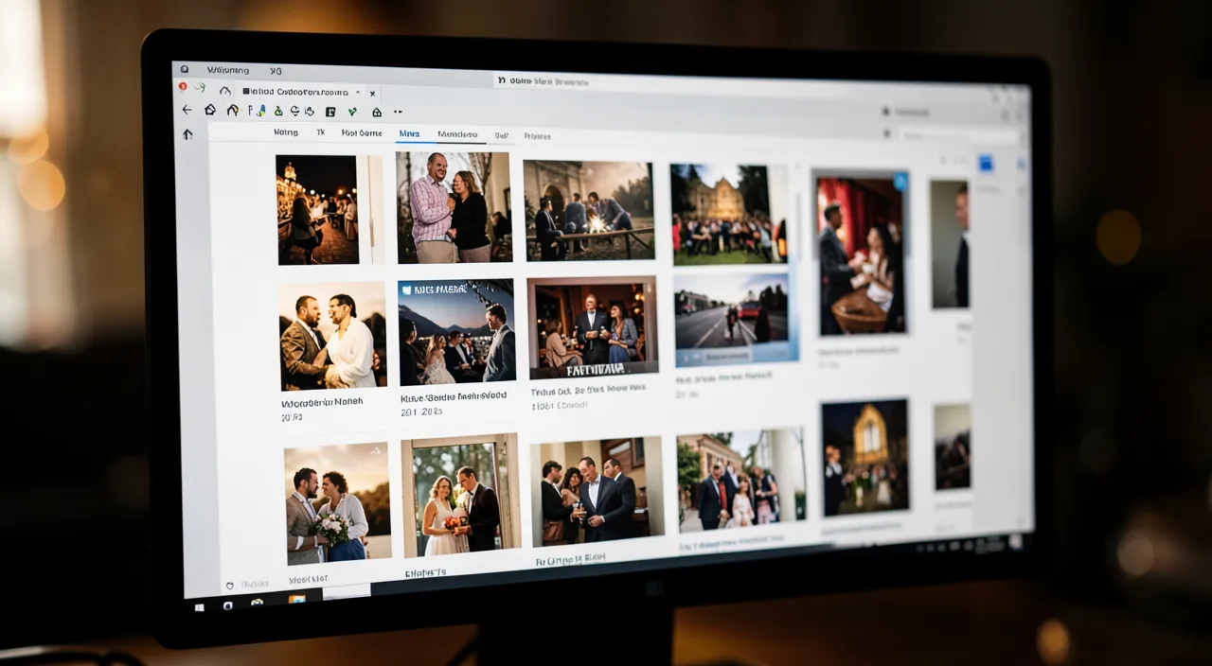Open the couple with bouquet at sunset photo
The width and height of the screenshot is (1212, 666).
338,503
